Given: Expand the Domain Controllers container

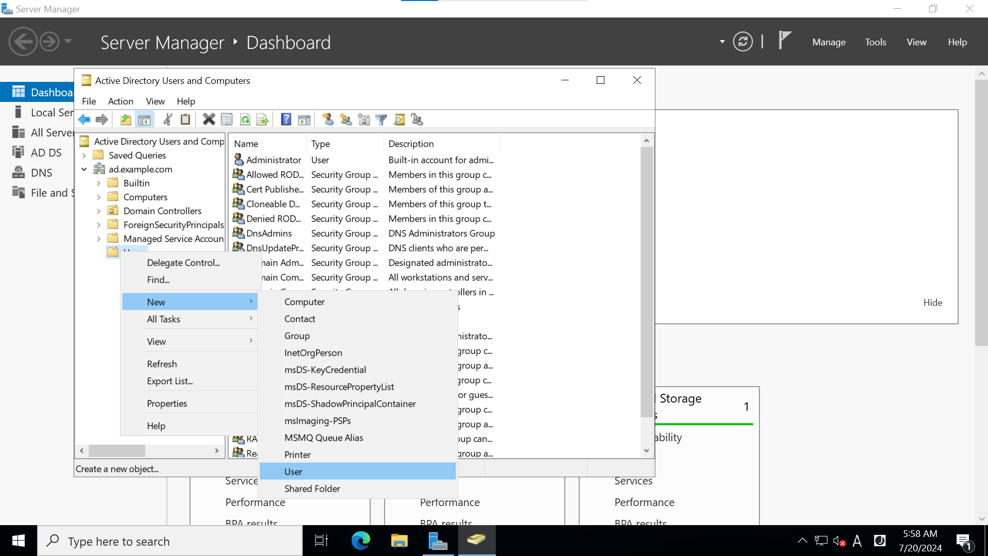Looking at the screenshot, I should (99, 211).
